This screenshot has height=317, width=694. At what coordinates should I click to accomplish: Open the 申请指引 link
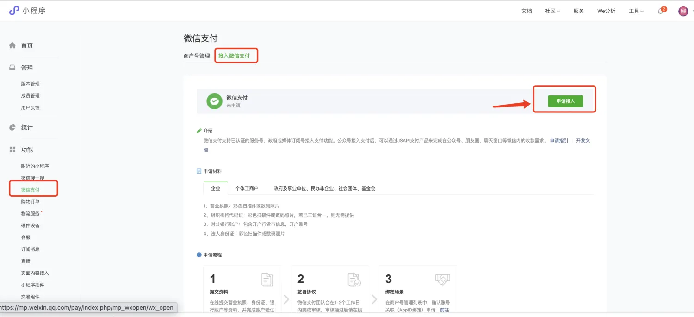559,141
